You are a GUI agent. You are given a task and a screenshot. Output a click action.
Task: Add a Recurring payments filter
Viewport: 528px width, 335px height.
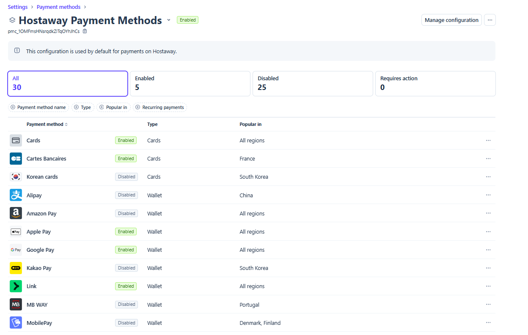[x=160, y=107]
